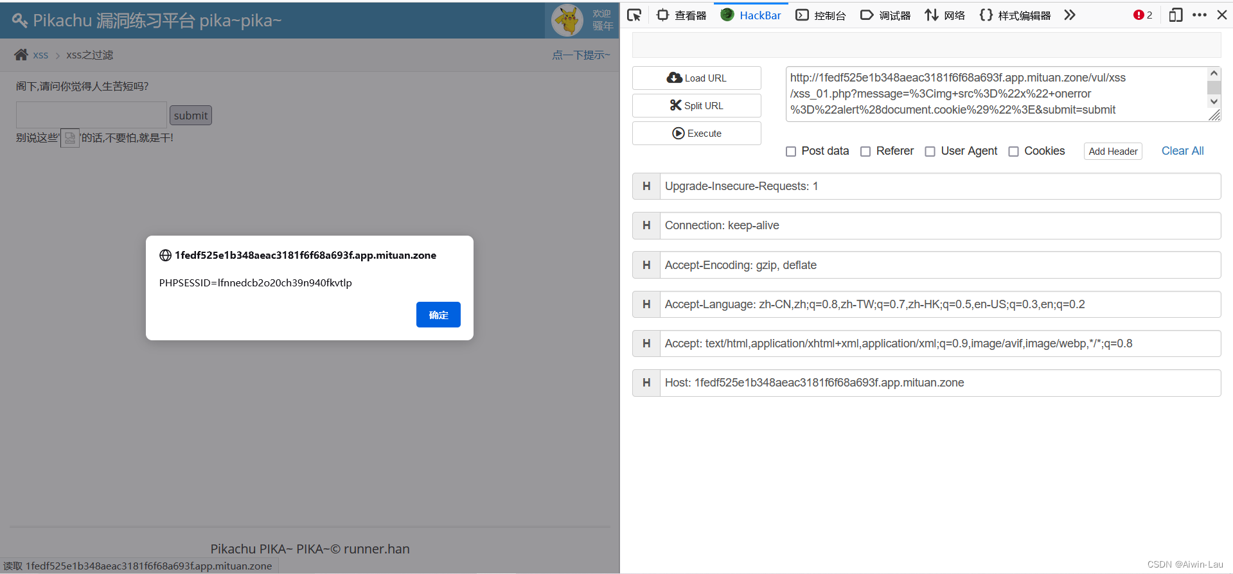The width and height of the screenshot is (1233, 574).
Task: Click H label beside Upgrade-Insecure-Requests
Action: click(646, 186)
